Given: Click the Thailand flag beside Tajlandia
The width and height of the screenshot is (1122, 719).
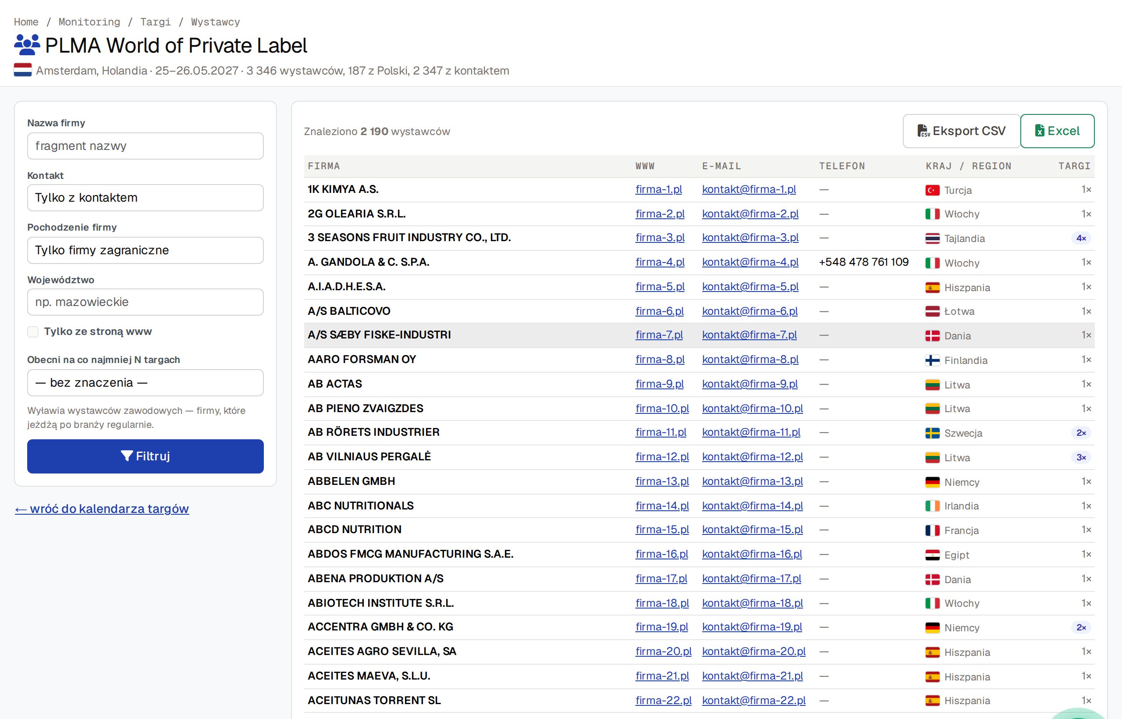Looking at the screenshot, I should click(932, 238).
